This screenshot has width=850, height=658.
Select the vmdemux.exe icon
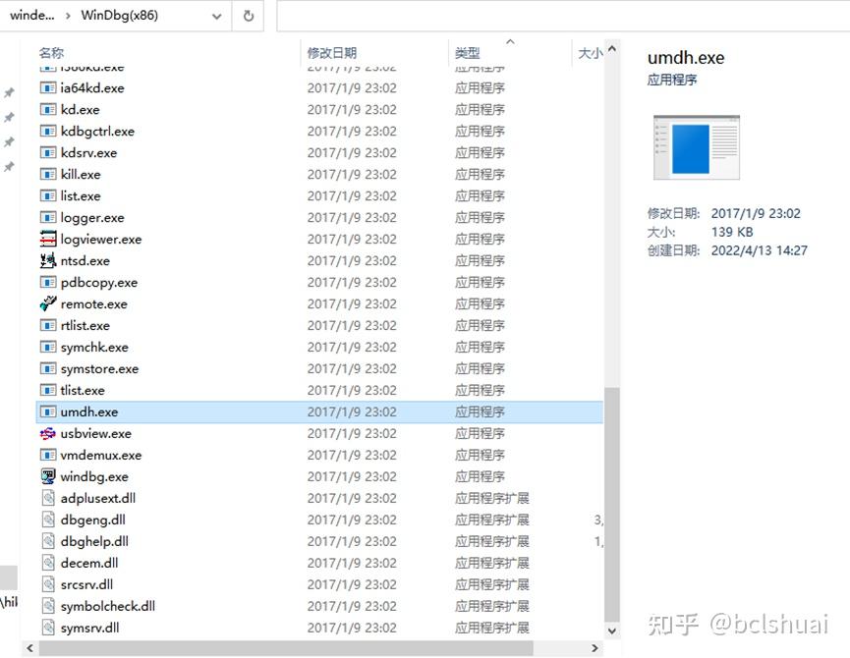48,455
